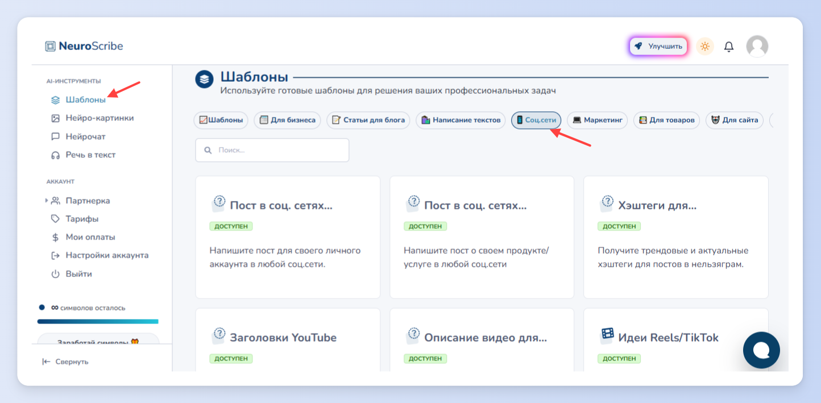Open Мои оплаты
This screenshot has width=821, height=403.
[x=90, y=237]
